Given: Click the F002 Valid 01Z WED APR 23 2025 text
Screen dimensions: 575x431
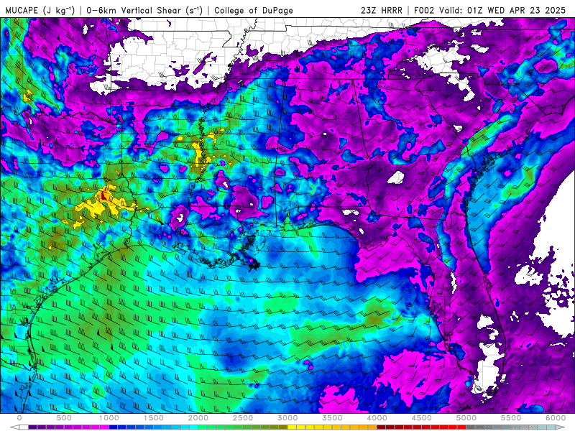Looking at the screenshot, I should point(489,11).
